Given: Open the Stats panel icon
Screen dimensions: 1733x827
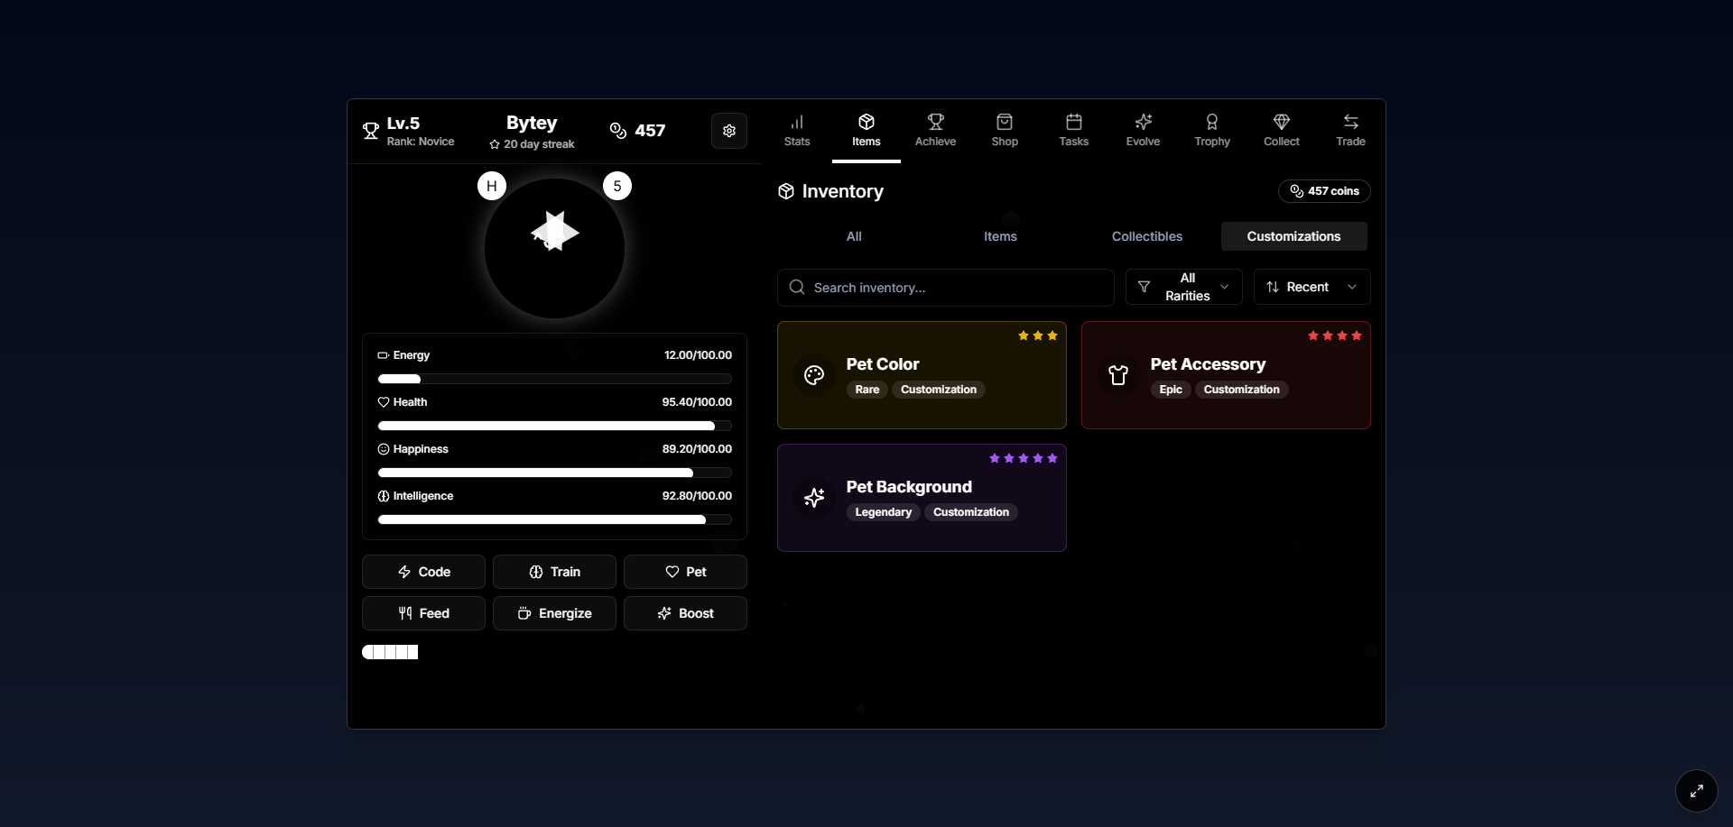Looking at the screenshot, I should tap(797, 130).
